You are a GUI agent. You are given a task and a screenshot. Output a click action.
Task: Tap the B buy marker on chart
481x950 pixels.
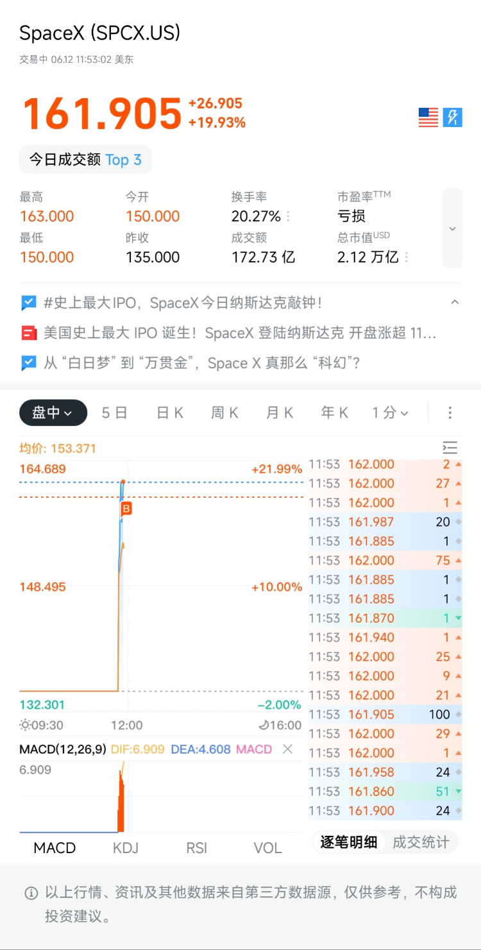click(126, 509)
